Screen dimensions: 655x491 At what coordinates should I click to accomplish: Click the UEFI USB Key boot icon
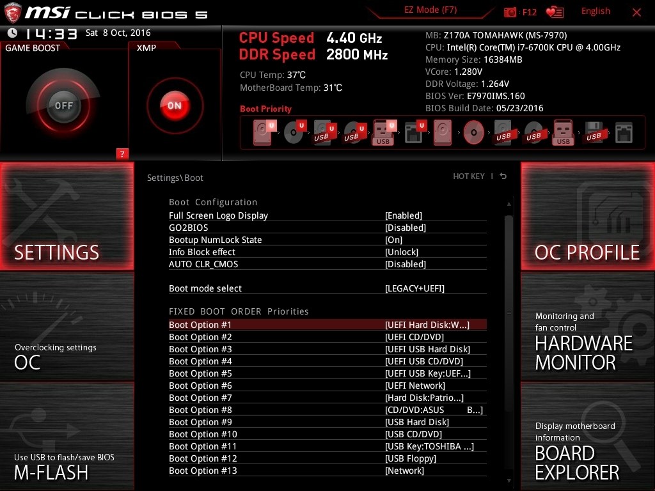[x=384, y=133]
